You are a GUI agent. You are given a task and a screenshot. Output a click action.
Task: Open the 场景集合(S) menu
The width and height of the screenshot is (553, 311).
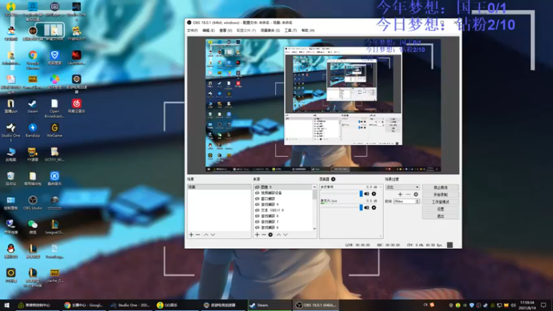(x=270, y=30)
